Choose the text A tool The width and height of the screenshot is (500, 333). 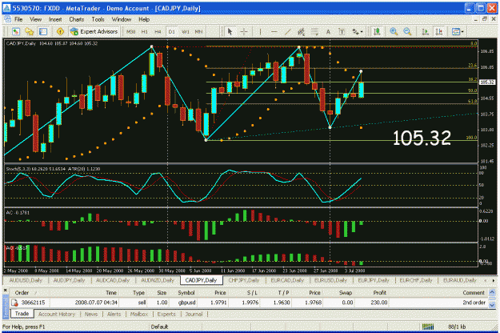(x=328, y=31)
